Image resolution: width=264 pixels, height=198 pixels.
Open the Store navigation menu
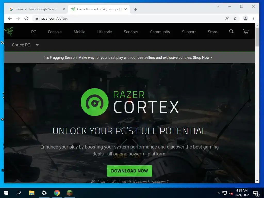pyautogui.click(x=212, y=32)
